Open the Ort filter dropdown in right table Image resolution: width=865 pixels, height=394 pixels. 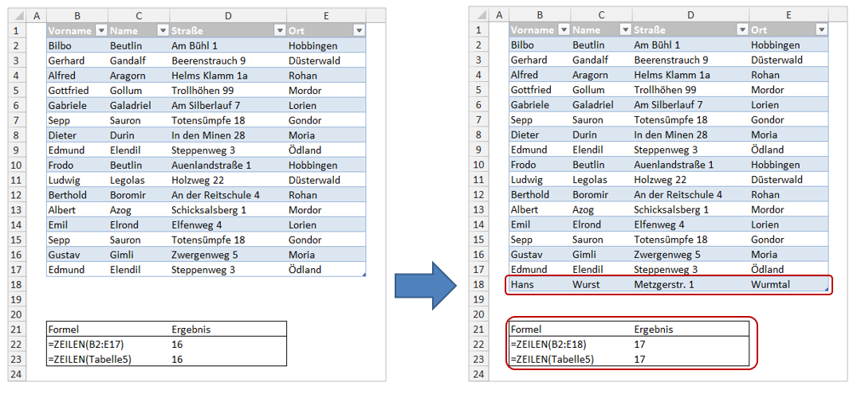pyautogui.click(x=821, y=30)
